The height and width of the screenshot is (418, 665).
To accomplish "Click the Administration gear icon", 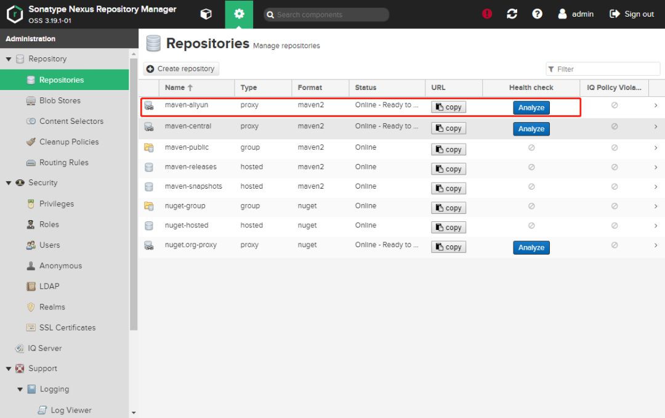I will coord(239,14).
